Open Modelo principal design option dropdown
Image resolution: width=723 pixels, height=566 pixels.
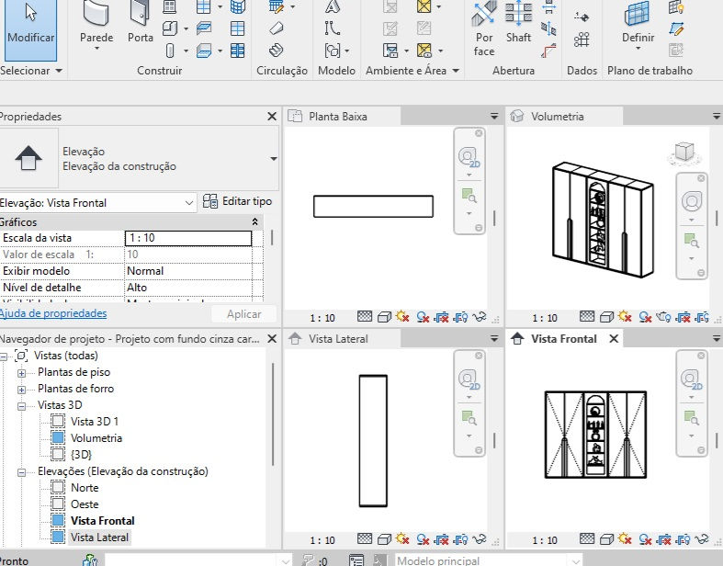click(x=575, y=560)
